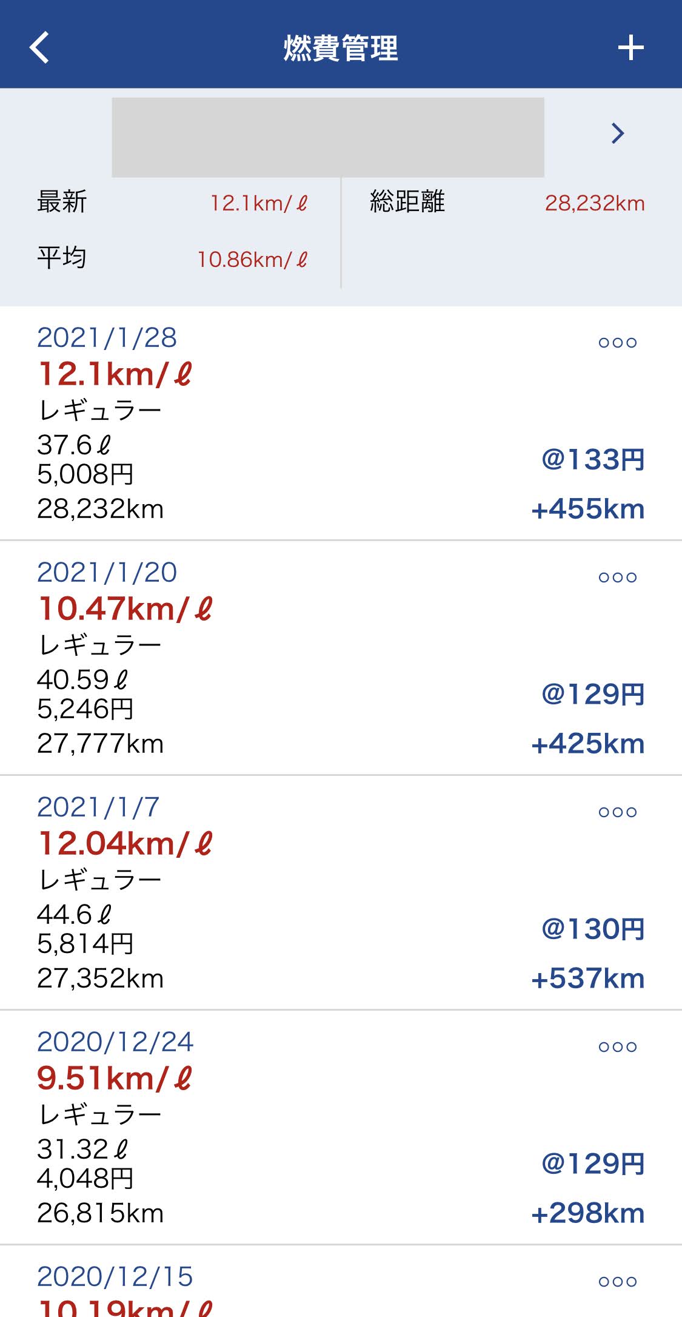Viewport: 682px width, 1317px height.
Task: Open options menu for 2021/1/20 entry
Action: [x=617, y=578]
